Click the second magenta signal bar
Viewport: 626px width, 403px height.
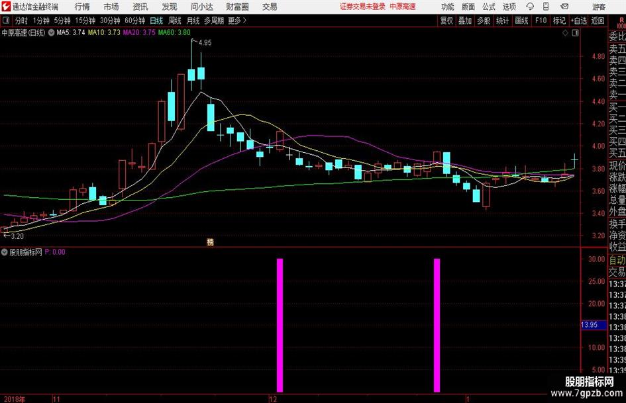pyautogui.click(x=437, y=325)
